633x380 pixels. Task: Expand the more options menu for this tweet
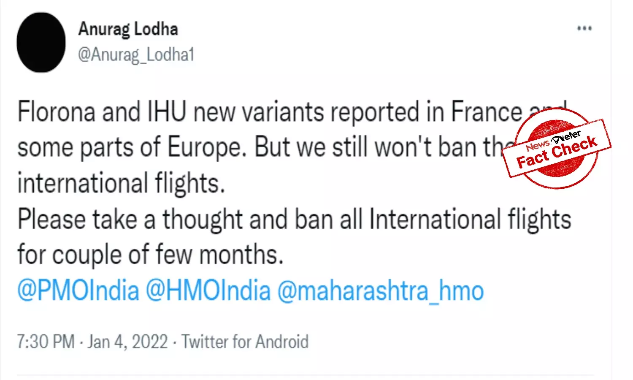(x=584, y=28)
